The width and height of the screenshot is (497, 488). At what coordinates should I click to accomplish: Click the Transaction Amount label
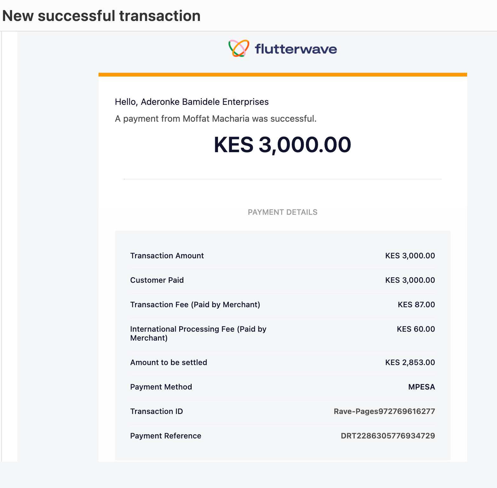pos(167,256)
